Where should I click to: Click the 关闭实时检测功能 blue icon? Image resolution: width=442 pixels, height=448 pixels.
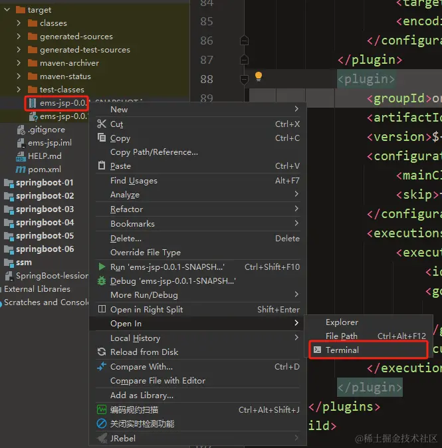pyautogui.click(x=102, y=423)
